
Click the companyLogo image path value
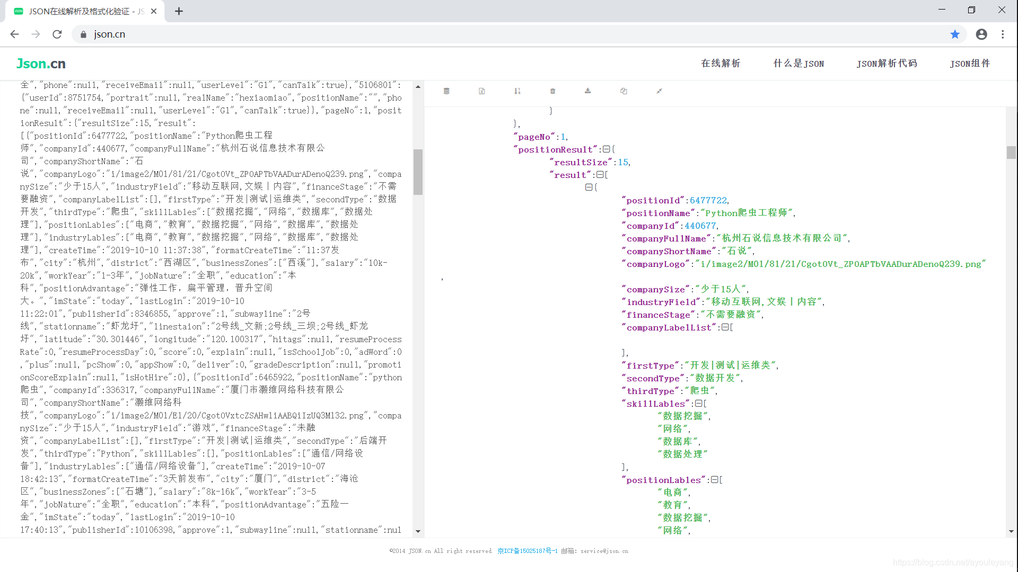(840, 264)
